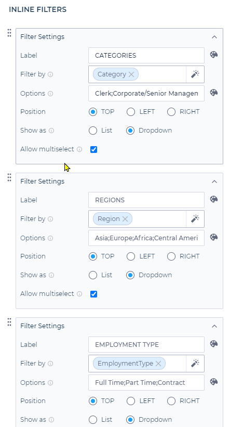Open palette icon next to Clerk options
230x427 pixels.
tap(214, 93)
